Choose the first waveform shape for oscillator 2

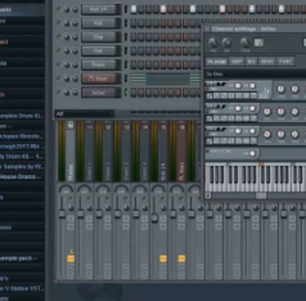coord(209,118)
